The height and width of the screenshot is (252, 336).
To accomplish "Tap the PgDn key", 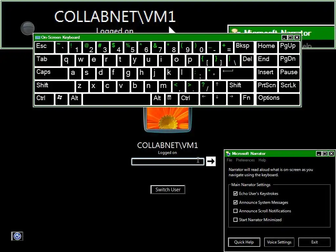I will (x=289, y=60).
